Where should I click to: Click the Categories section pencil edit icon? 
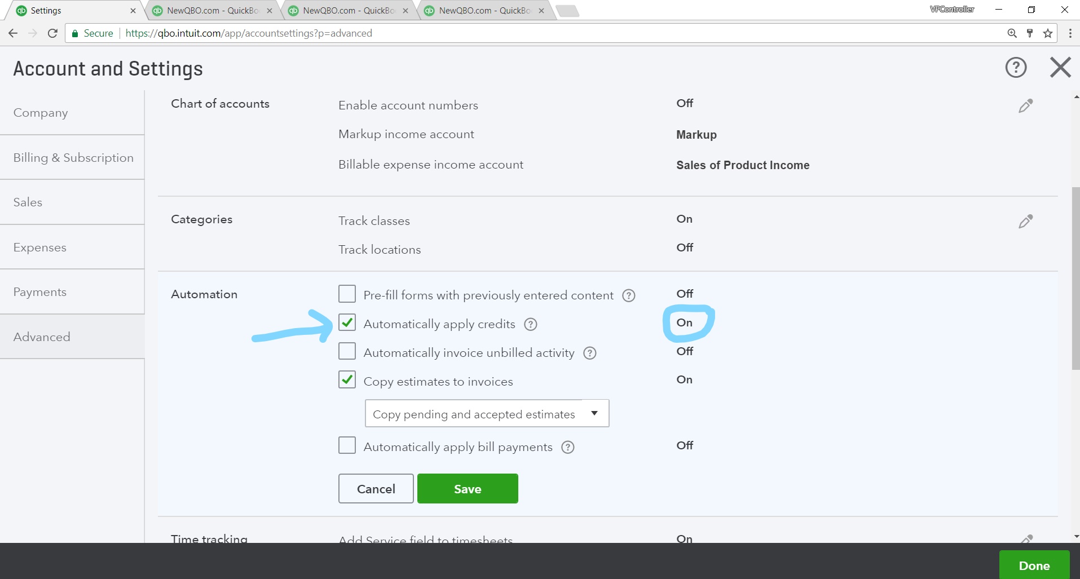[x=1025, y=222]
